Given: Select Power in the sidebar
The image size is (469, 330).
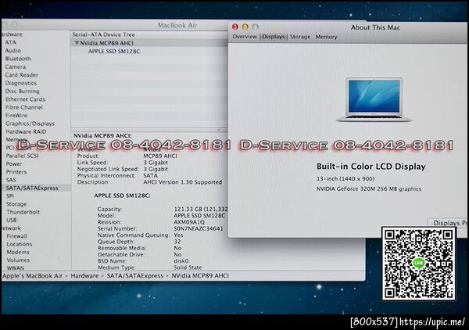Looking at the screenshot, I should pos(14,163).
